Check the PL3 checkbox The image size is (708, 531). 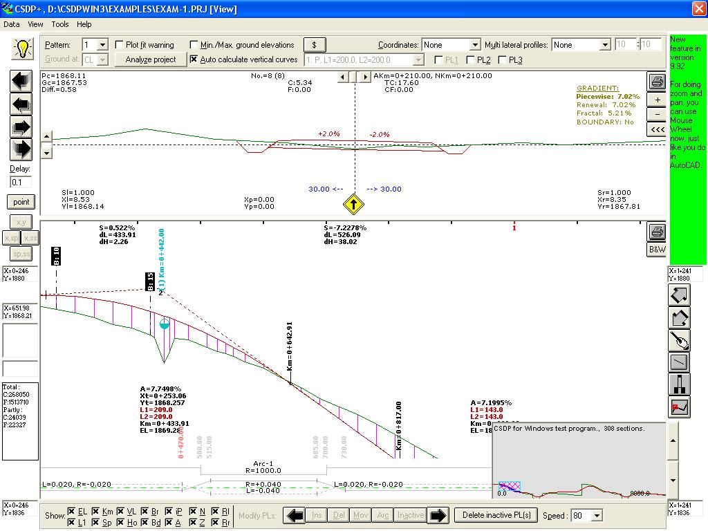pyautogui.click(x=502, y=59)
